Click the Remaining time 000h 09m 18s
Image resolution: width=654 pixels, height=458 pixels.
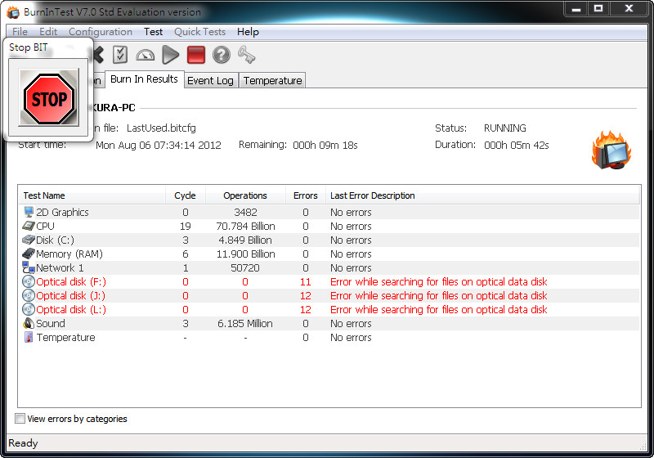(x=325, y=145)
